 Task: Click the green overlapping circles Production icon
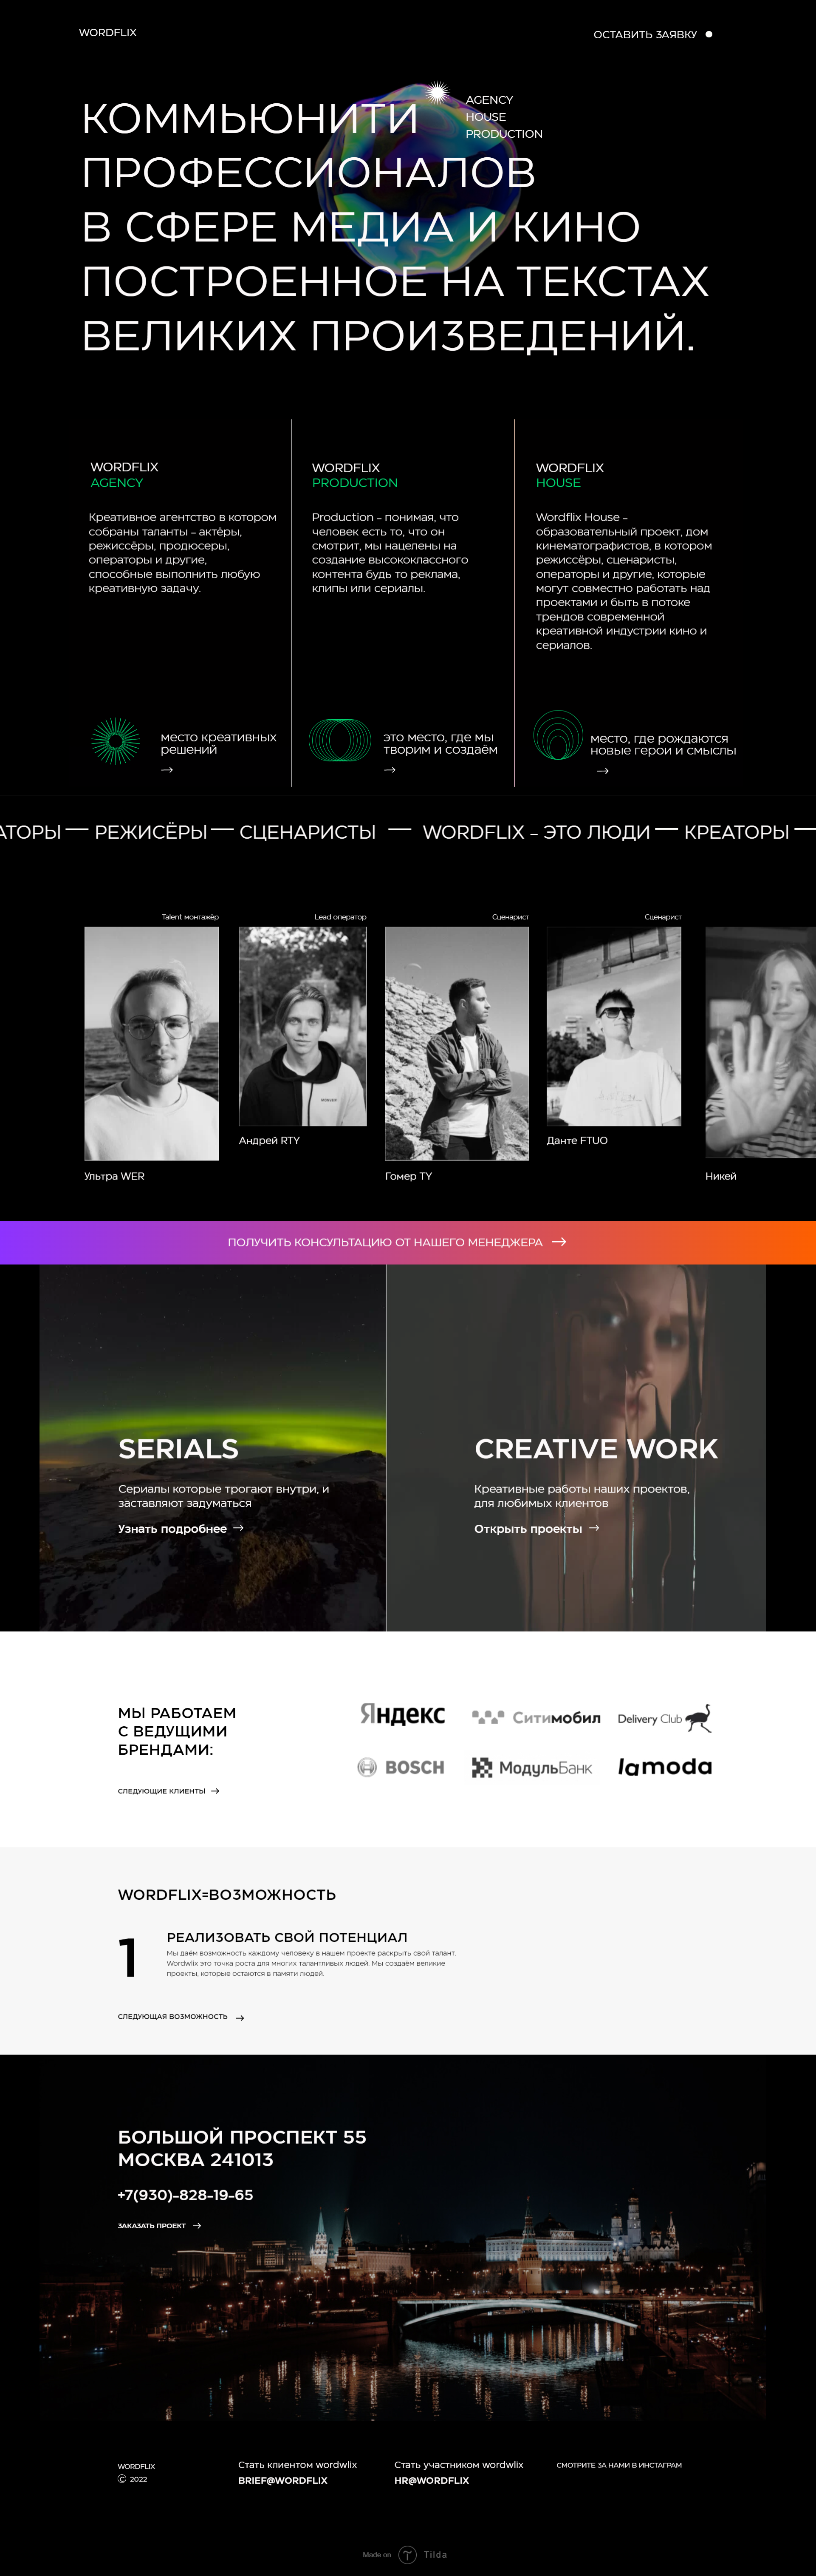click(x=339, y=741)
